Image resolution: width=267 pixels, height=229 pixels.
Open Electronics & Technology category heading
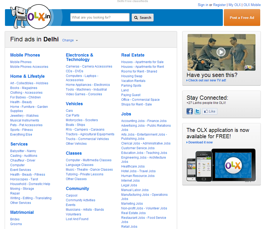(x=79, y=57)
